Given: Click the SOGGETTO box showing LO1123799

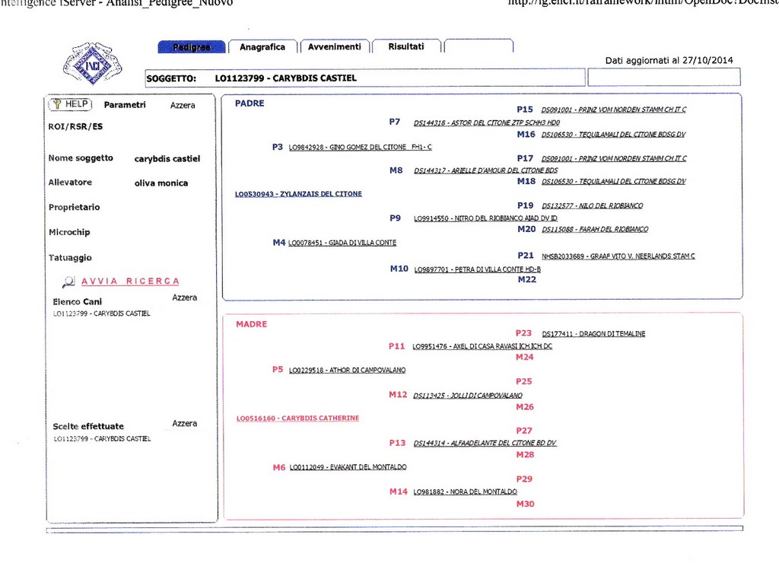Looking at the screenshot, I should [x=365, y=78].
